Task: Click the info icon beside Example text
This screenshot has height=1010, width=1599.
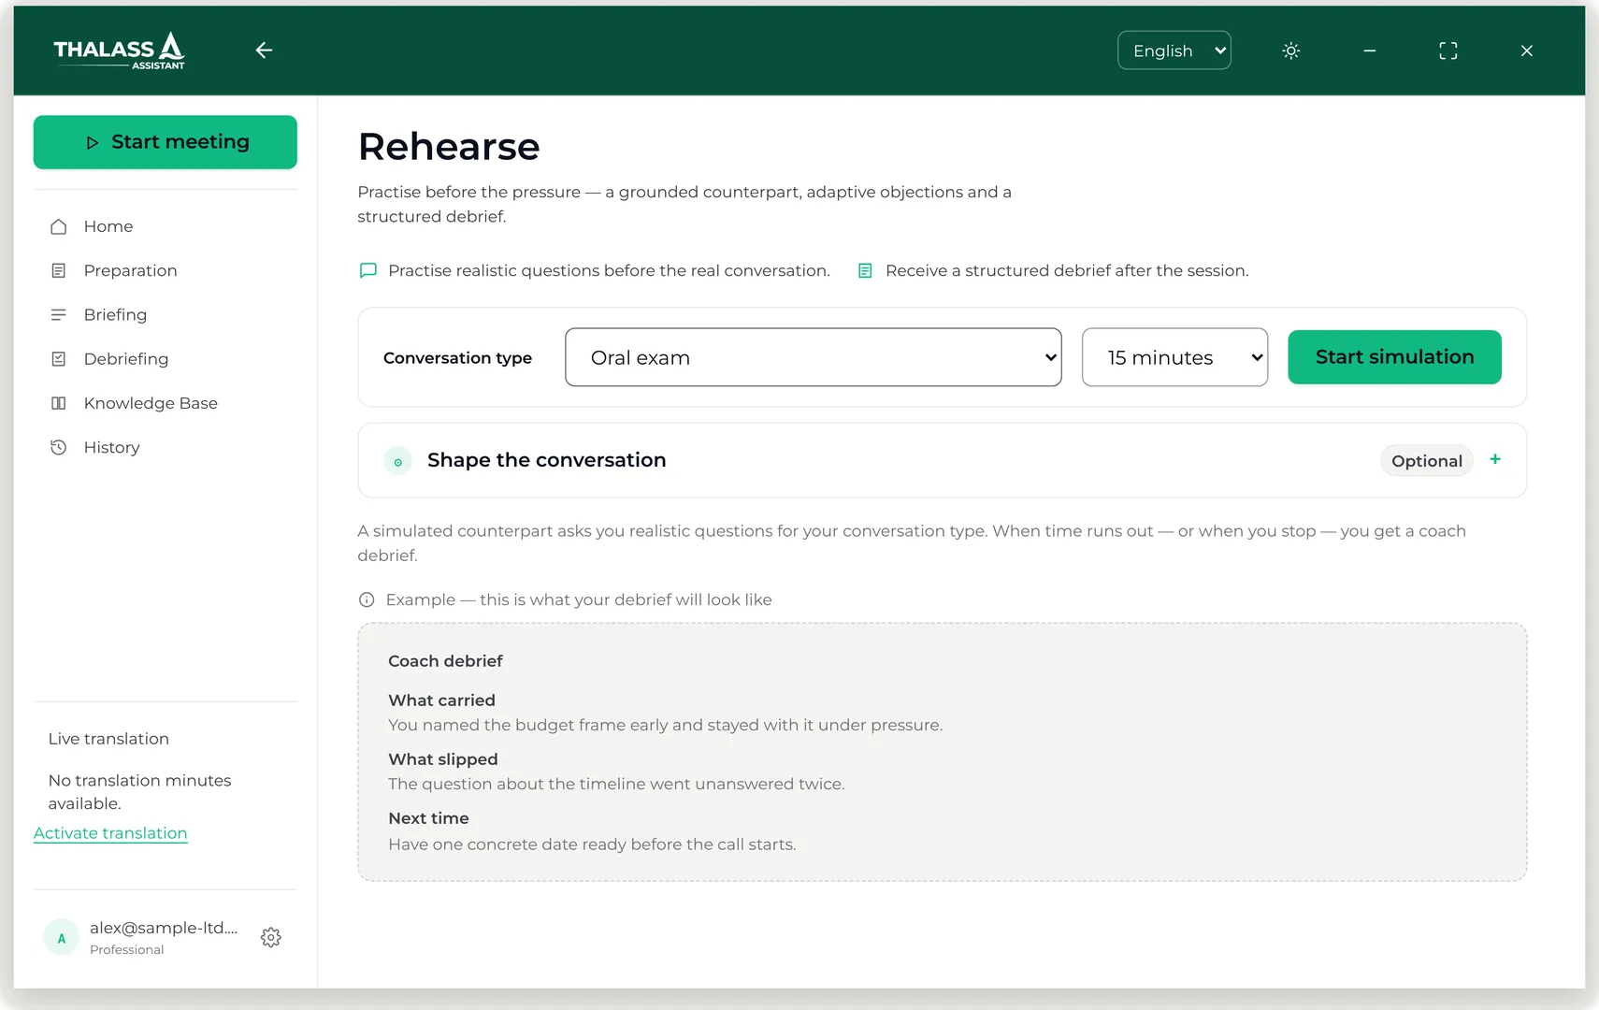Action: tap(367, 599)
